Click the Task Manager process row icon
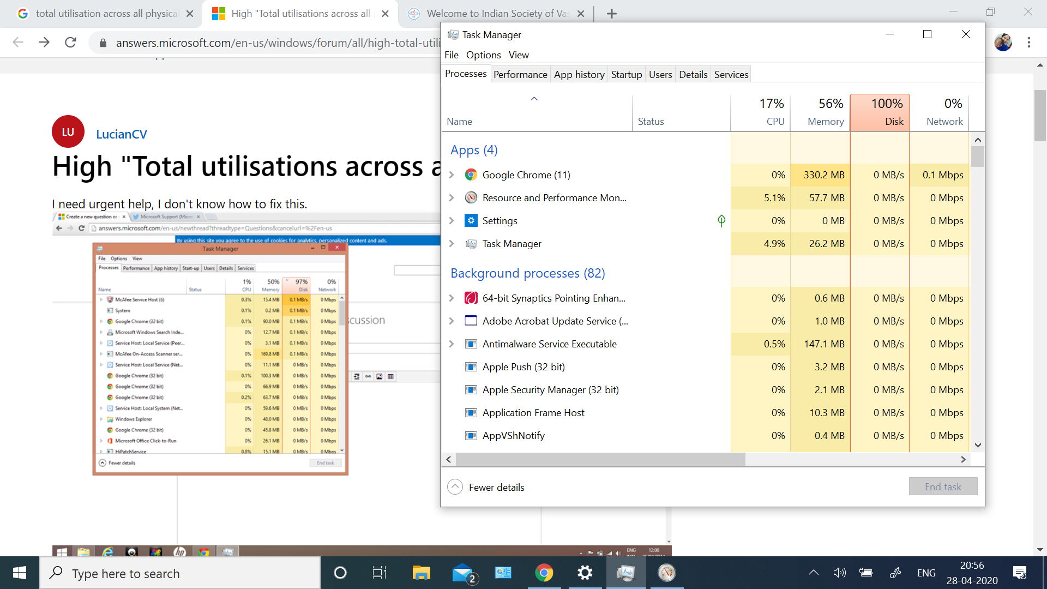1047x589 pixels. 471,243
